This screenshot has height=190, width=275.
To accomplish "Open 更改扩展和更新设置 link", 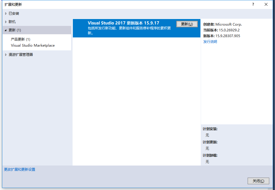I will pos(20,170).
